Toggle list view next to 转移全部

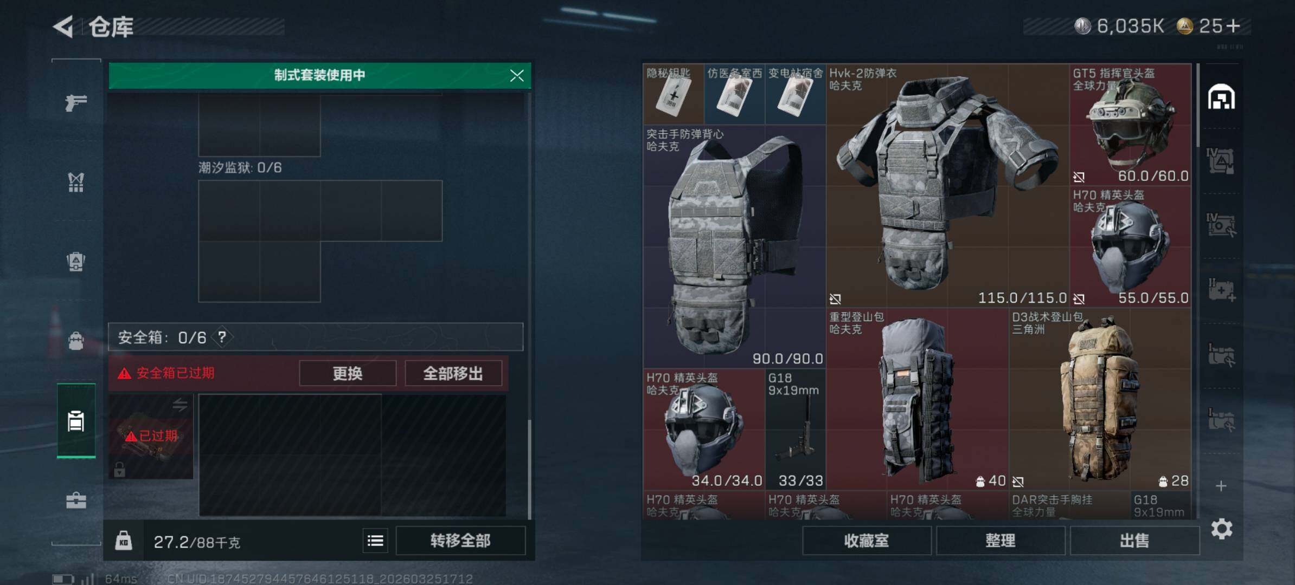click(x=375, y=541)
